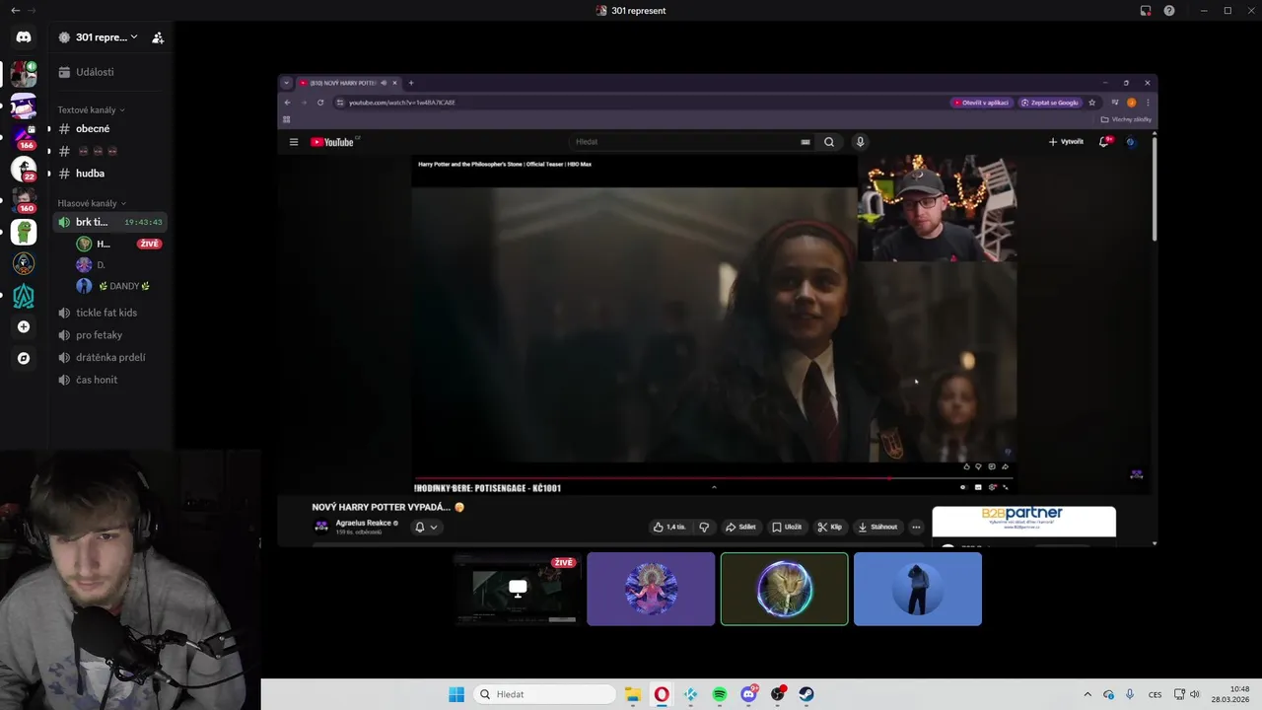Open new tab in streamed browser
Screen dimensions: 1262x710
[411, 83]
